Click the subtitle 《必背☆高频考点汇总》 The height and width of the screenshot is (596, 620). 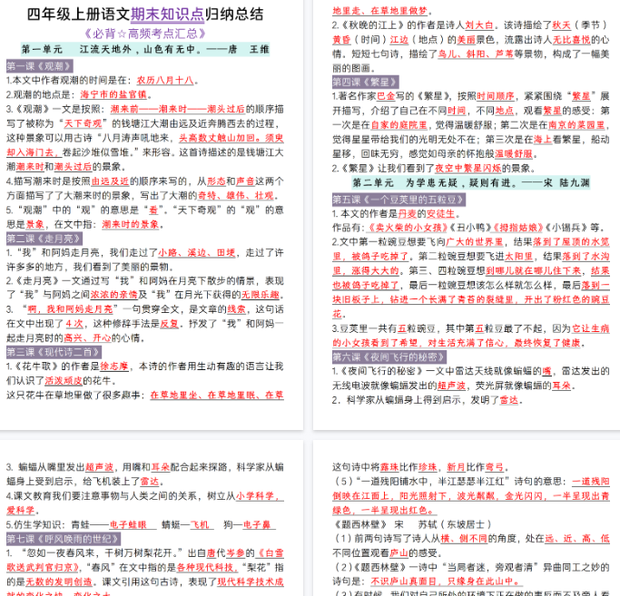point(145,34)
